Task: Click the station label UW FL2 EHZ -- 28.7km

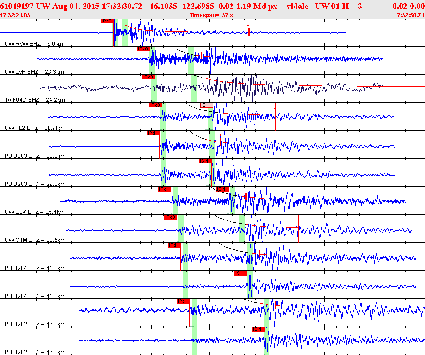Action: (x=34, y=128)
